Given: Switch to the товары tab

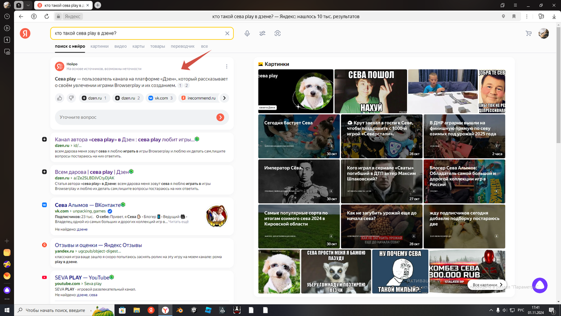Looking at the screenshot, I should [158, 46].
